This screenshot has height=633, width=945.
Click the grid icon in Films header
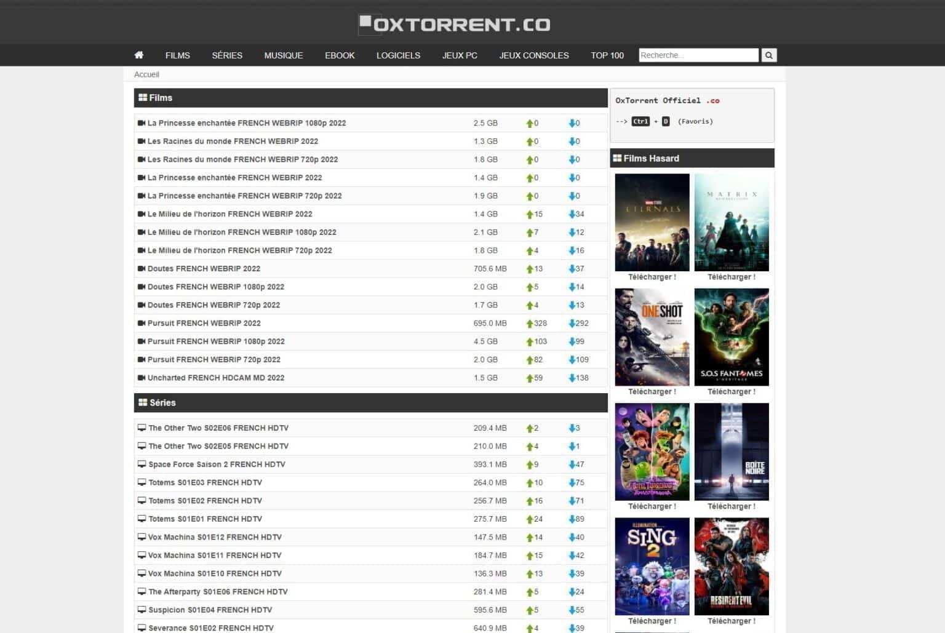(143, 97)
